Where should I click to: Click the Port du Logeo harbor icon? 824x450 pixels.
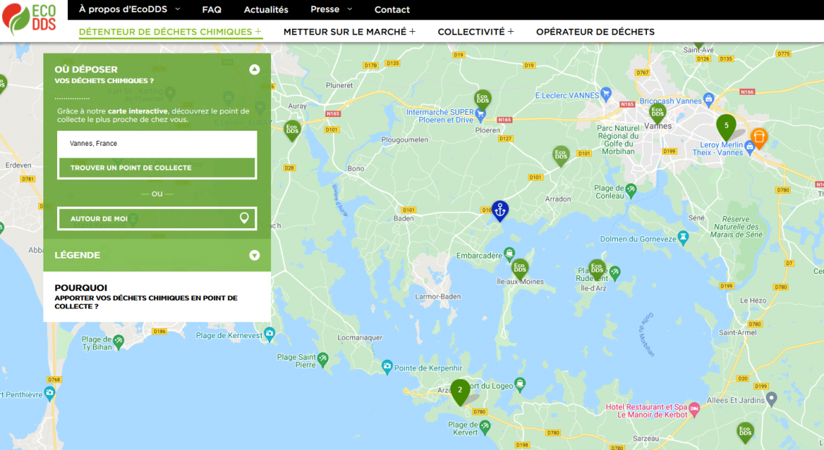tap(520, 385)
